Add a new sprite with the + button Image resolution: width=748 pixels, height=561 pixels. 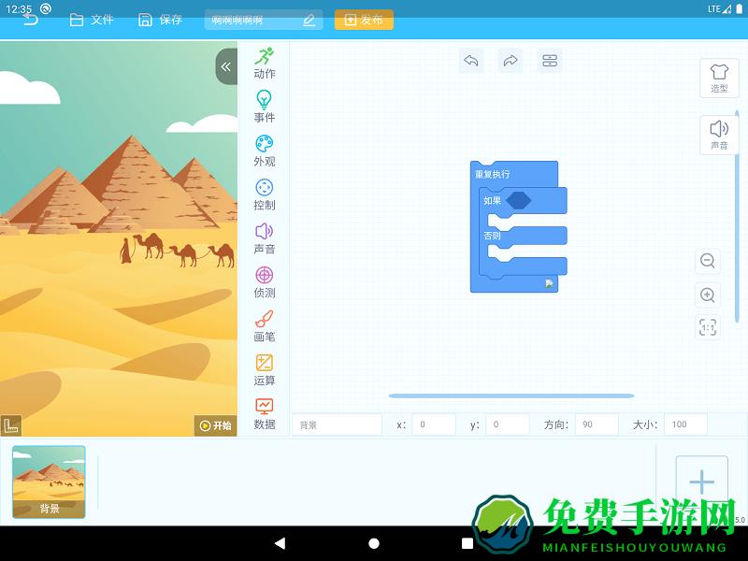click(x=701, y=481)
